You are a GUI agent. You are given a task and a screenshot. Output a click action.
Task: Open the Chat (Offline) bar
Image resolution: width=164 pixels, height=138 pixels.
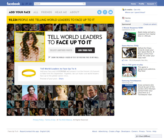point(148,136)
